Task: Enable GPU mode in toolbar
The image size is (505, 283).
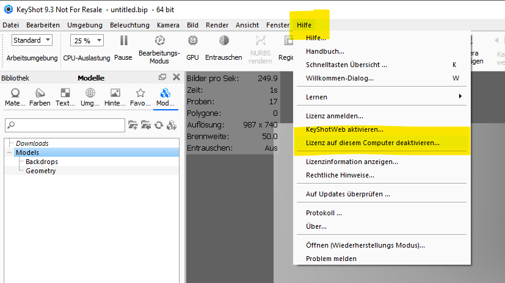Action: pyautogui.click(x=192, y=40)
